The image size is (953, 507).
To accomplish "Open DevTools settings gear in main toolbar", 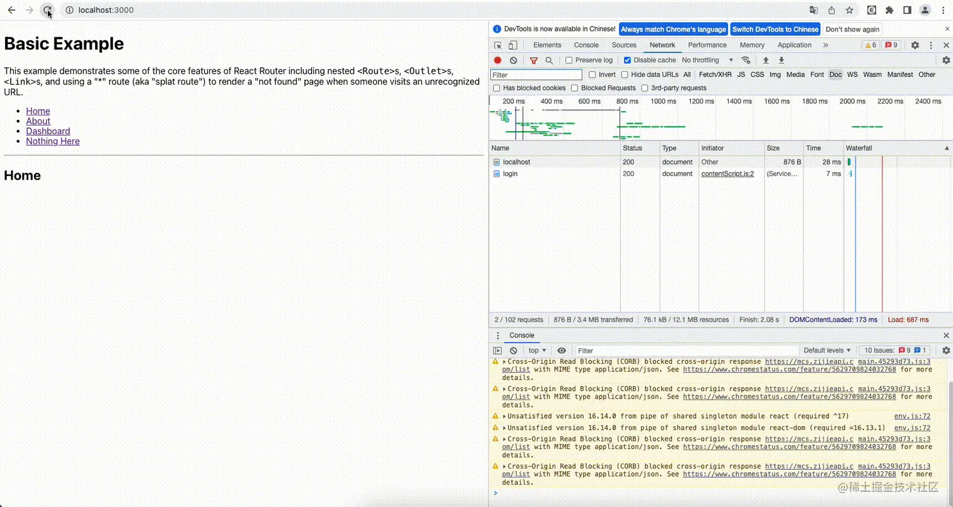I will click(x=915, y=45).
